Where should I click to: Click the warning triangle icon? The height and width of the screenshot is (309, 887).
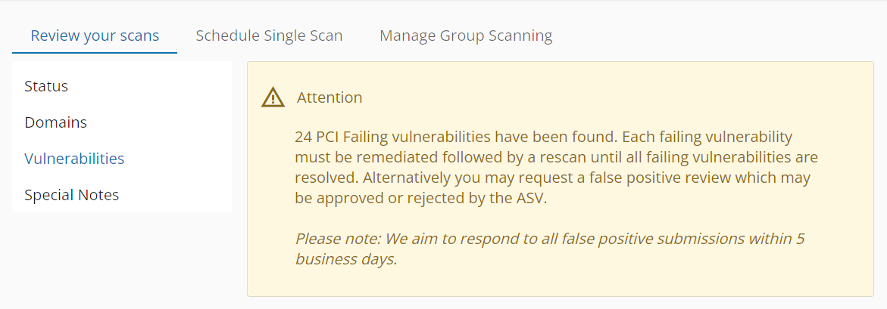pyautogui.click(x=273, y=97)
